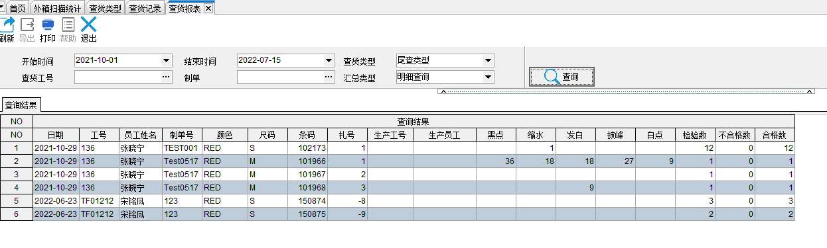Click the 合格数 column header

(x=775, y=135)
